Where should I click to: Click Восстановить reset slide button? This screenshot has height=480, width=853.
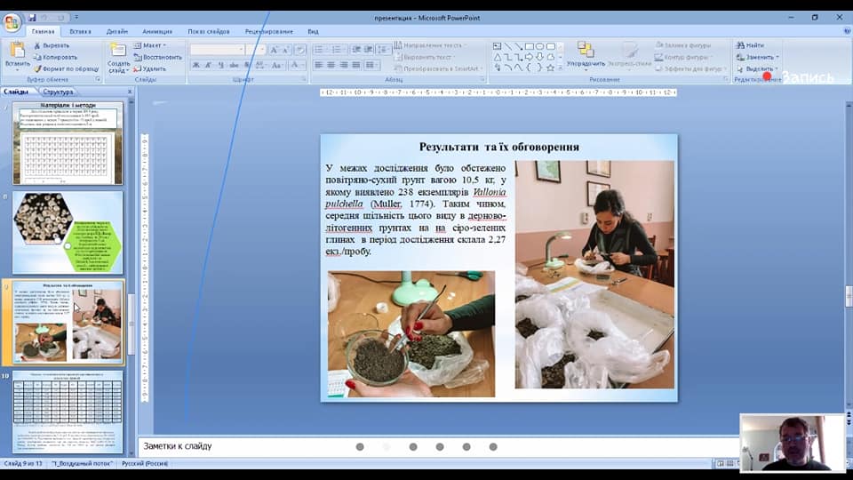coord(157,57)
